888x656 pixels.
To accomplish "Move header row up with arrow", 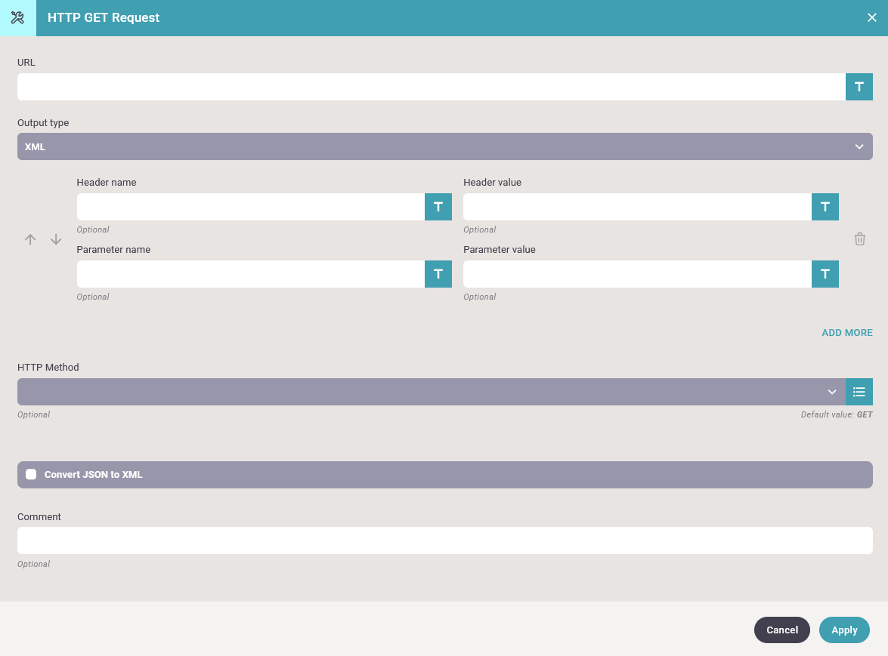I will click(30, 239).
